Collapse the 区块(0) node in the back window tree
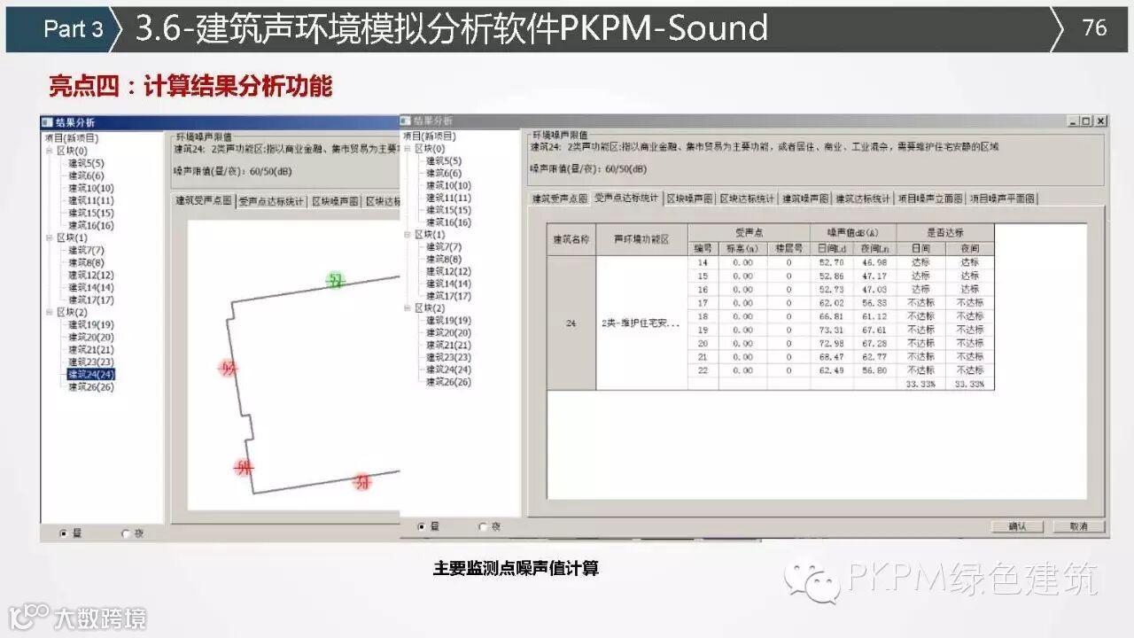This screenshot has height=638, width=1134. tap(50, 152)
